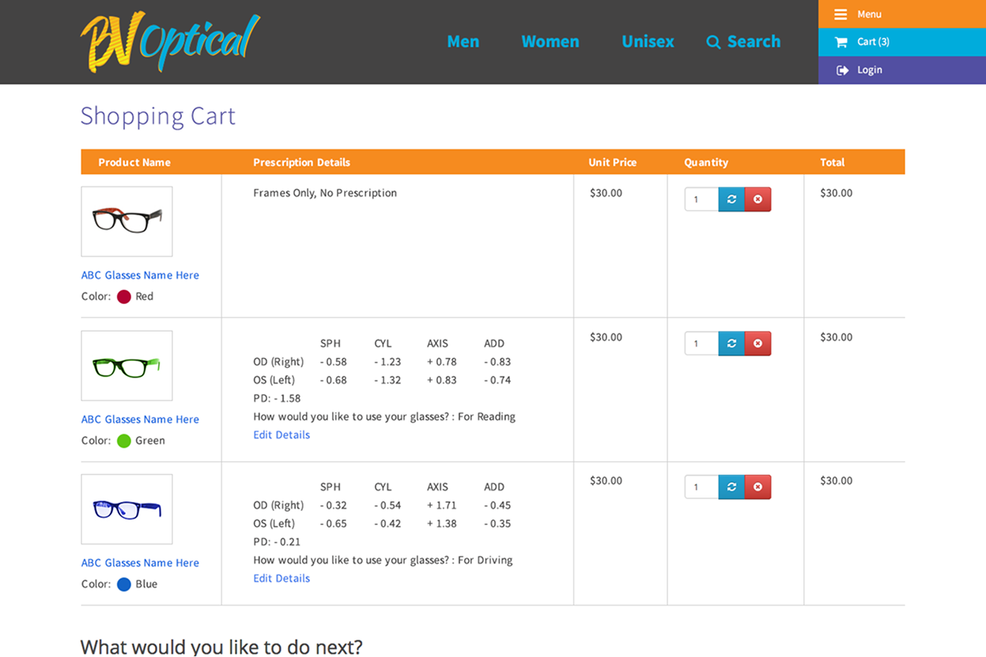Screen dimensions: 986x657
Task: Click the red color swatch
Action: pyautogui.click(x=124, y=297)
